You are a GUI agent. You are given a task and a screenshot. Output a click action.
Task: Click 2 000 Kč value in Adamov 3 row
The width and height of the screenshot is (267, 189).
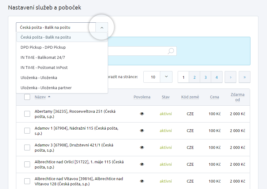[x=238, y=147]
